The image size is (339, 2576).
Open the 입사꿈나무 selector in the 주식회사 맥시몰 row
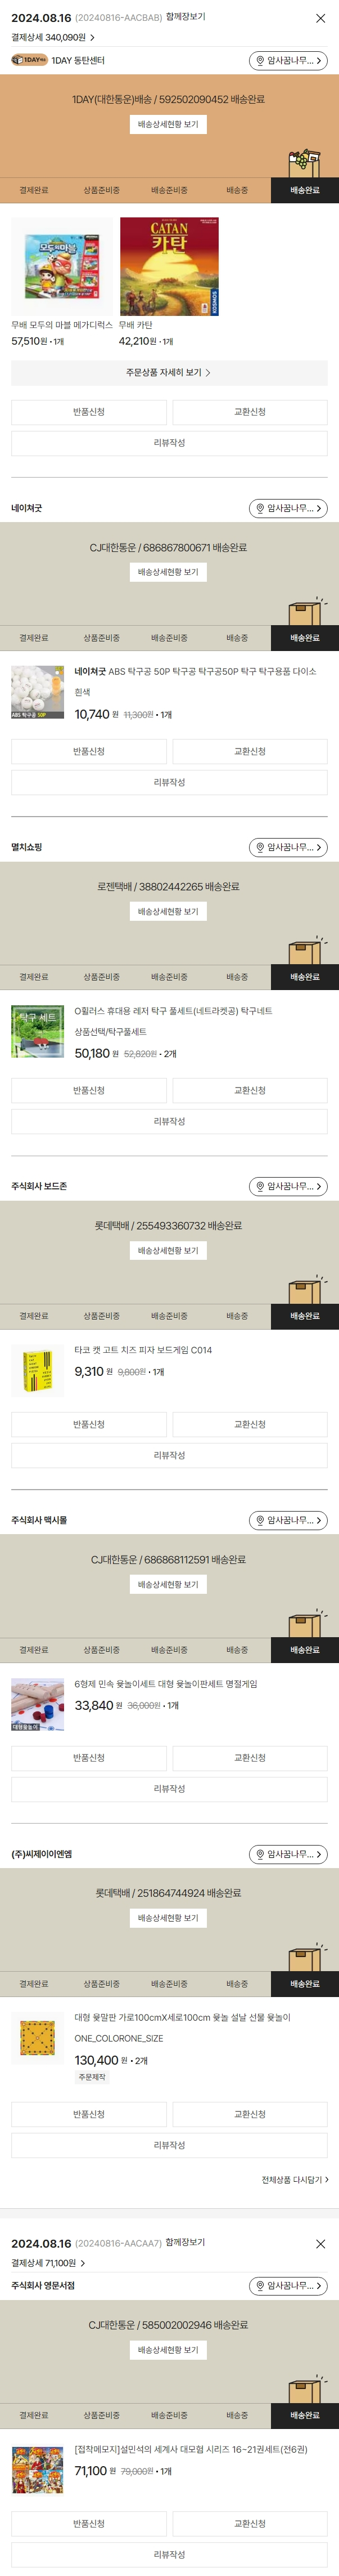[x=288, y=1520]
